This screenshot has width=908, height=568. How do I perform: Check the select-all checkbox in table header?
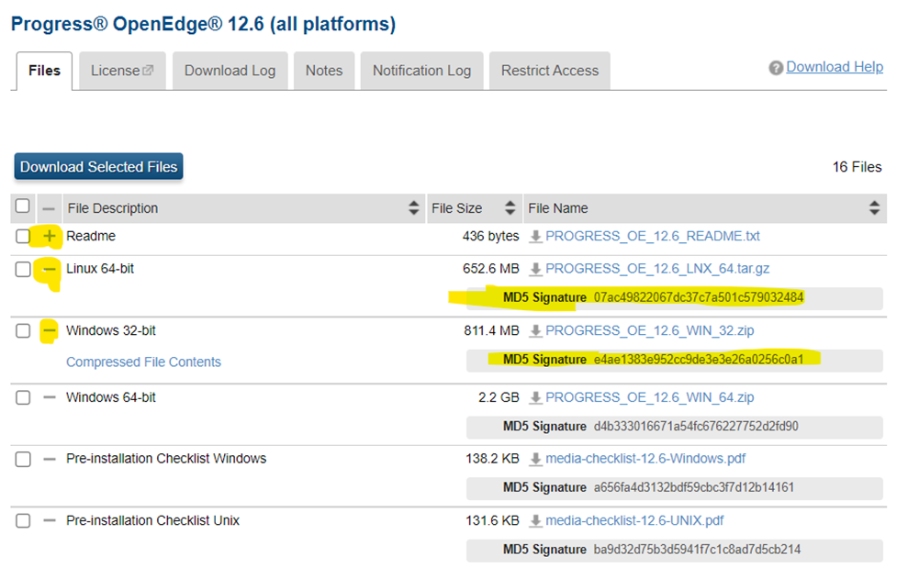point(22,206)
